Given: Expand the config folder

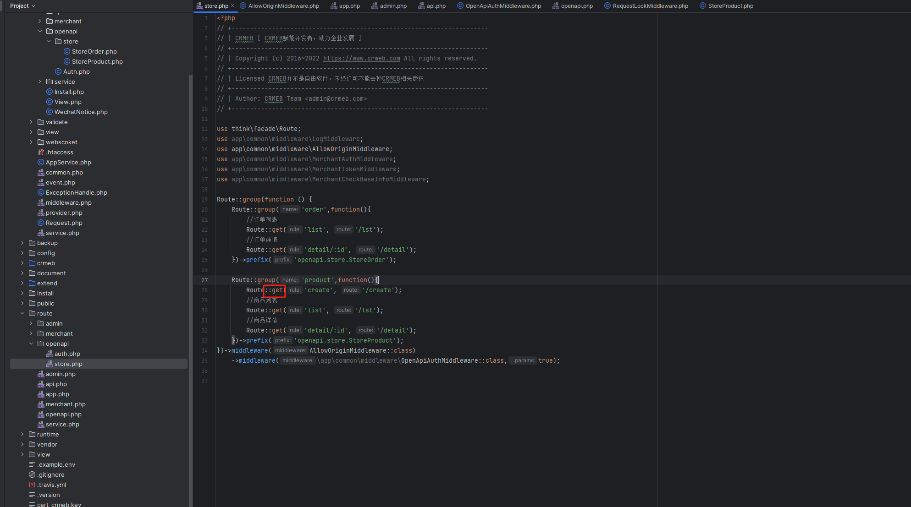Looking at the screenshot, I should coord(22,253).
